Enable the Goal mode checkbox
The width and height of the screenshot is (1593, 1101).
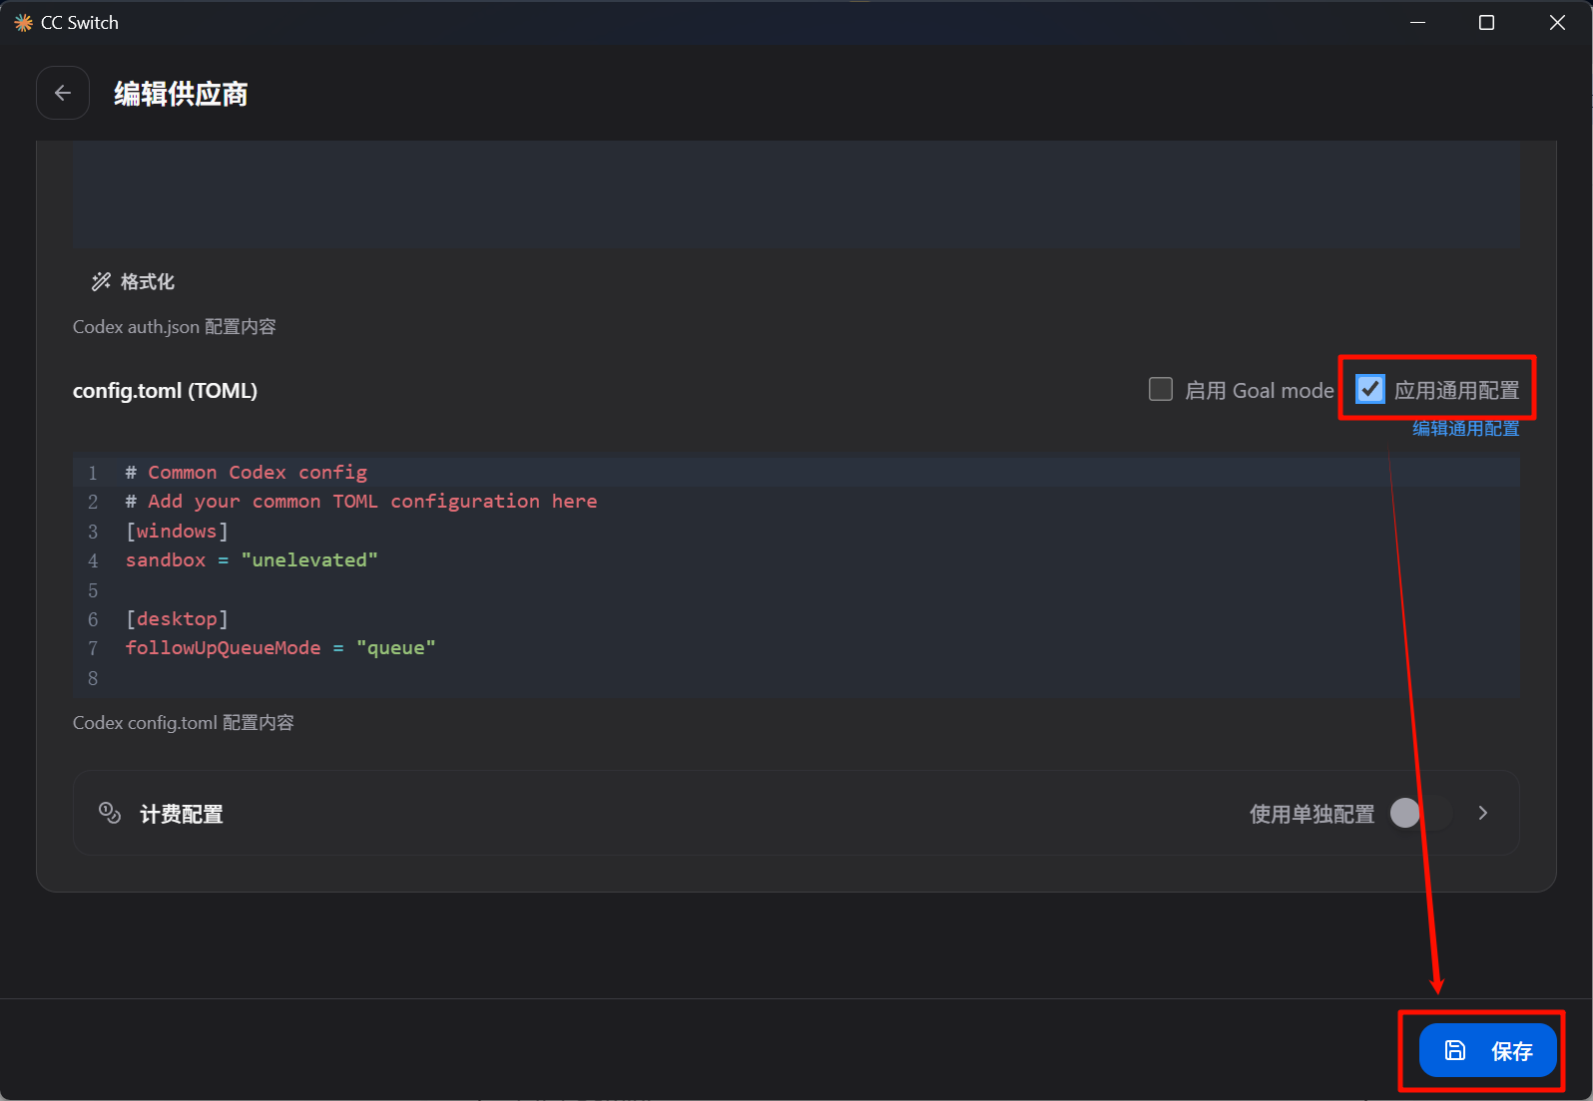1161,389
